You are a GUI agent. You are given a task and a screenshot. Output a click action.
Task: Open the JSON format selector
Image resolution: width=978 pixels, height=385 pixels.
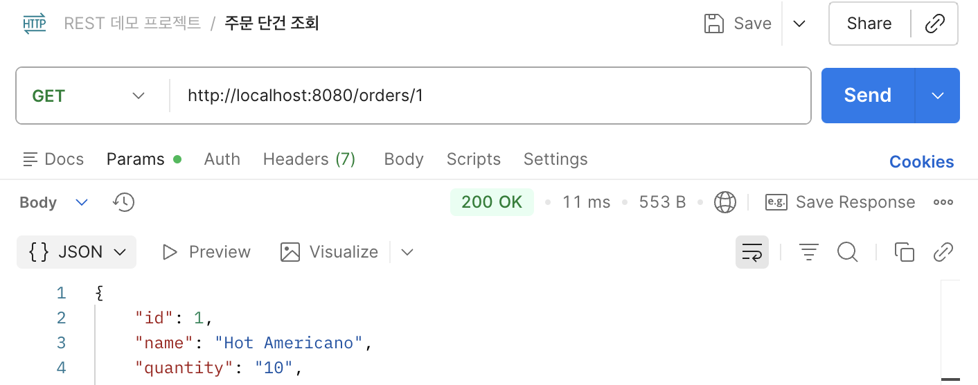coord(77,252)
